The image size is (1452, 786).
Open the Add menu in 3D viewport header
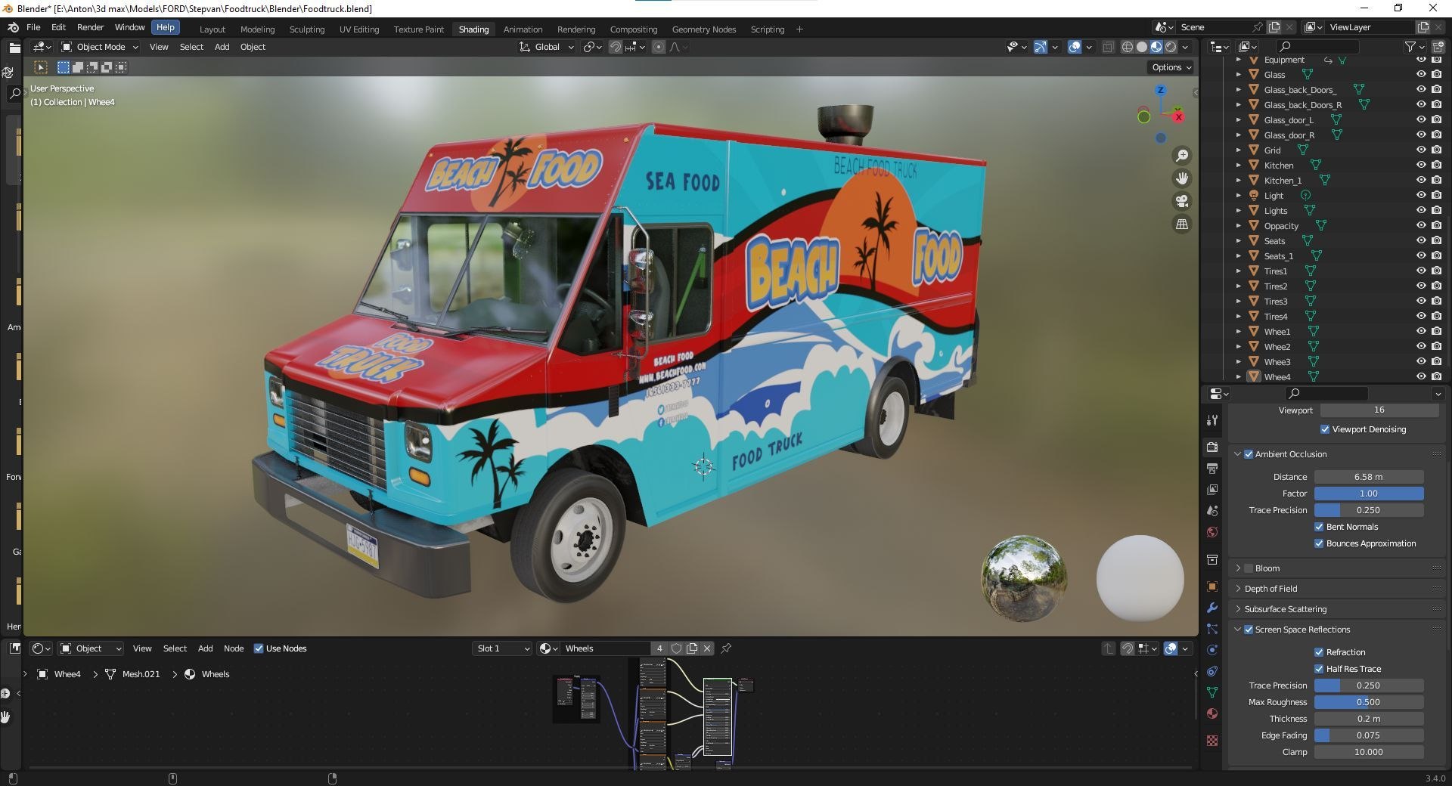222,47
